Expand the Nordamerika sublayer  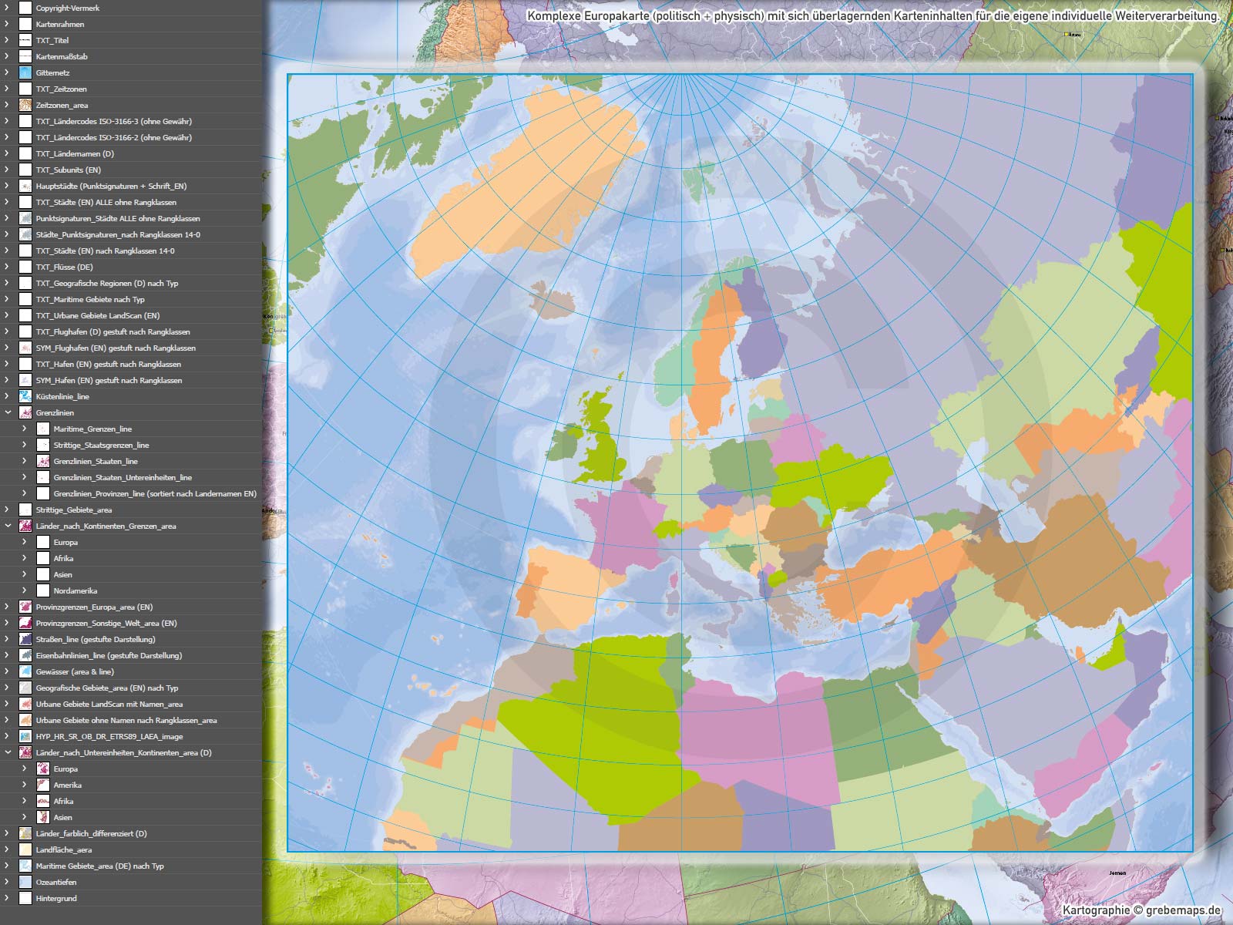click(x=25, y=590)
